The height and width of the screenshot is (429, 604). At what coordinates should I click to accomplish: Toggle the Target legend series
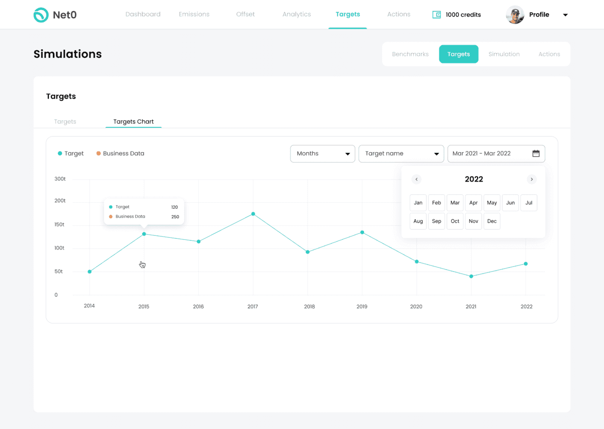tap(70, 153)
